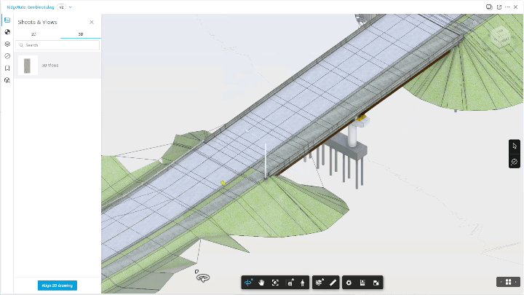Click the Search field in Sheets panel
The image size is (524, 295).
coord(57,45)
